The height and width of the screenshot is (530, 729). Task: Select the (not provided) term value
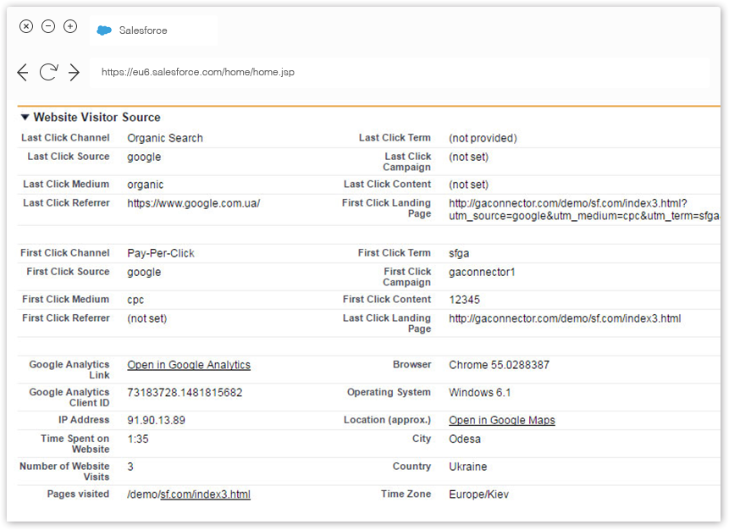pyautogui.click(x=483, y=138)
